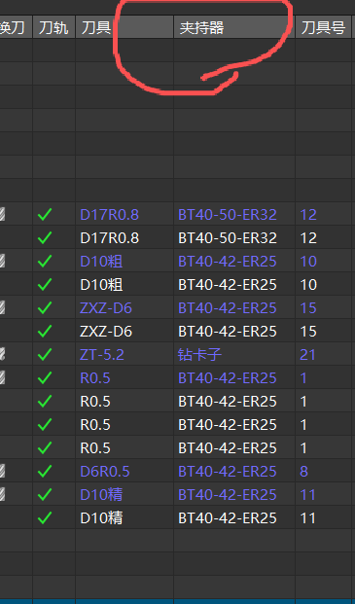Screen dimensions: 355x604
Task: Click the green checkmark in ZT-5.2 row
Action: pos(45,354)
